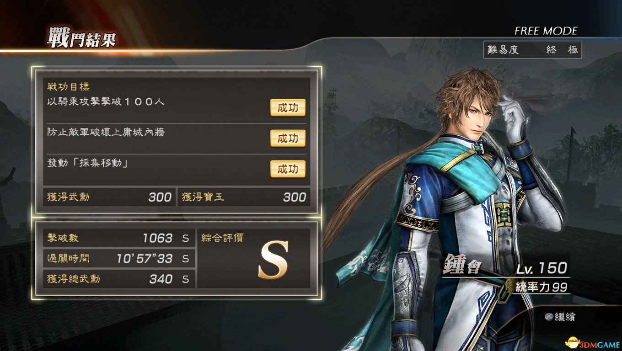The width and height of the screenshot is (622, 351).
Task: Select the large S overall rating emblem
Action: pos(273,260)
